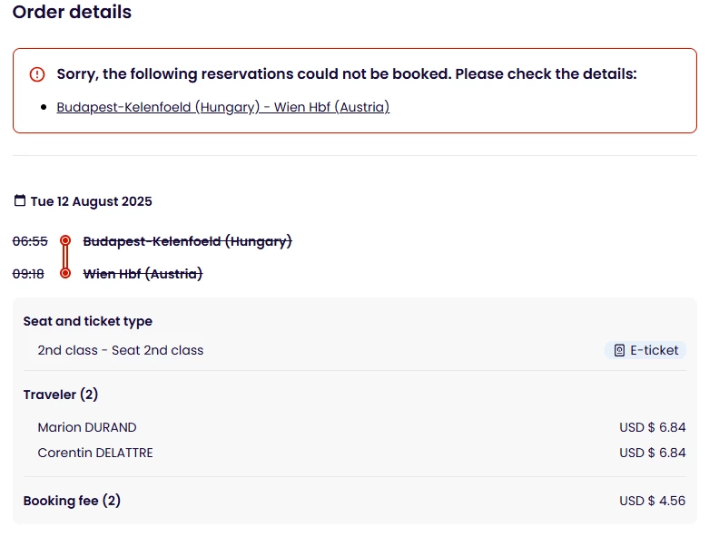
Task: Click the red error alert icon
Action: tap(37, 74)
